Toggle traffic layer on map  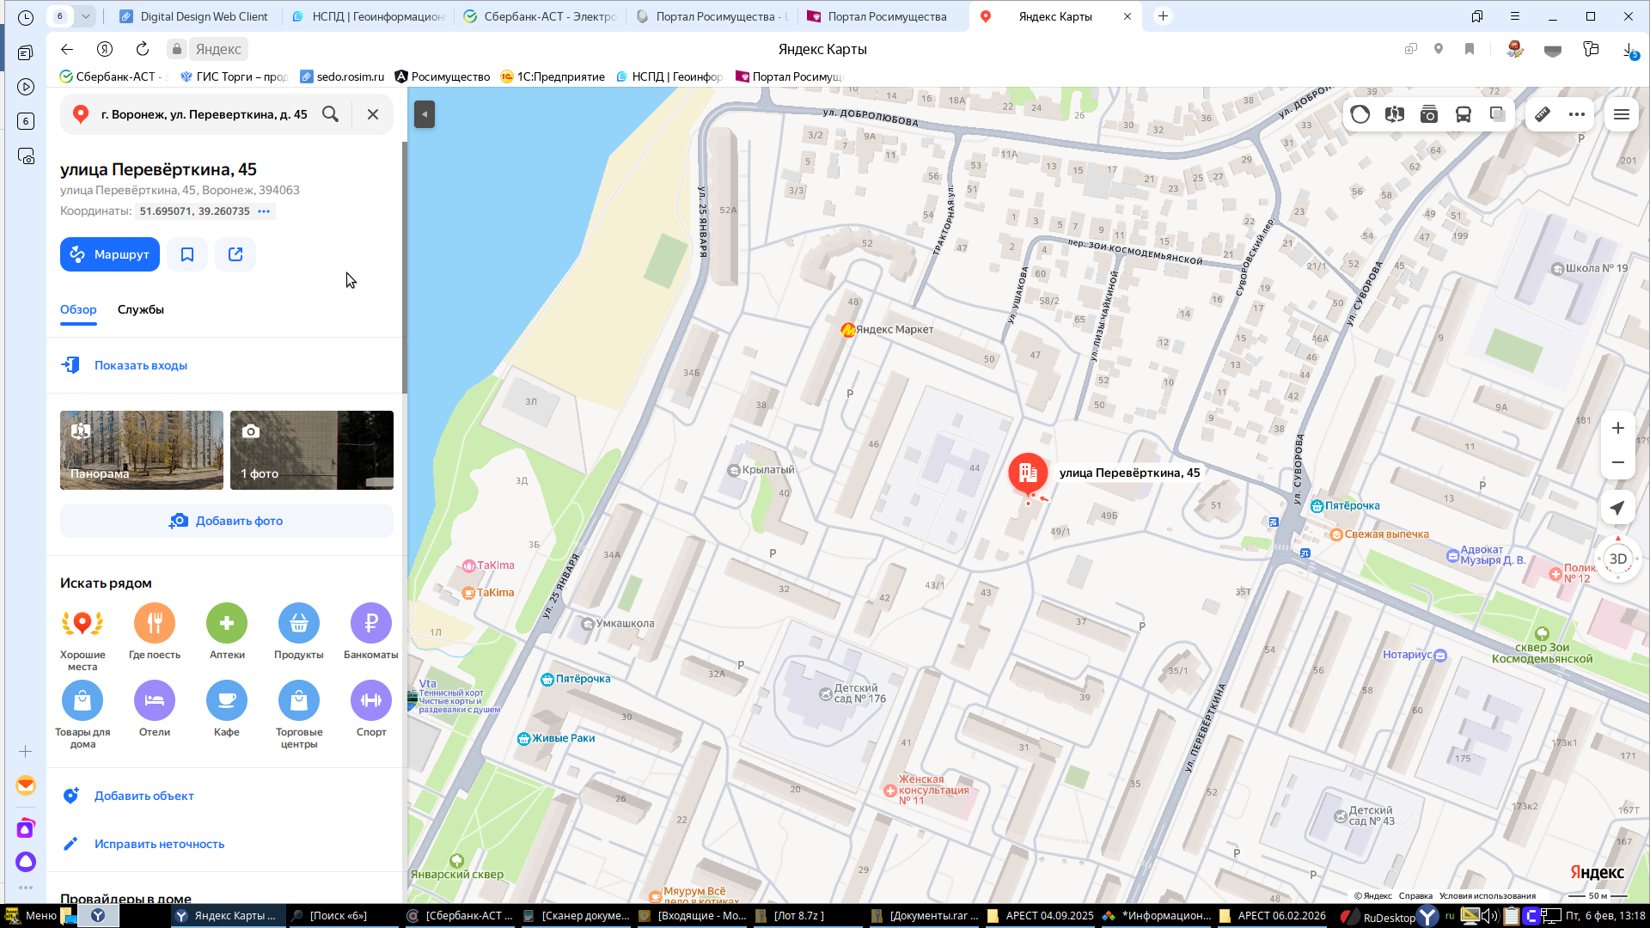click(1360, 114)
